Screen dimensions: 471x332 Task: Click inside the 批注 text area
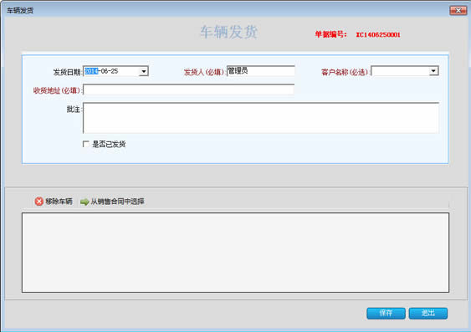coord(261,118)
